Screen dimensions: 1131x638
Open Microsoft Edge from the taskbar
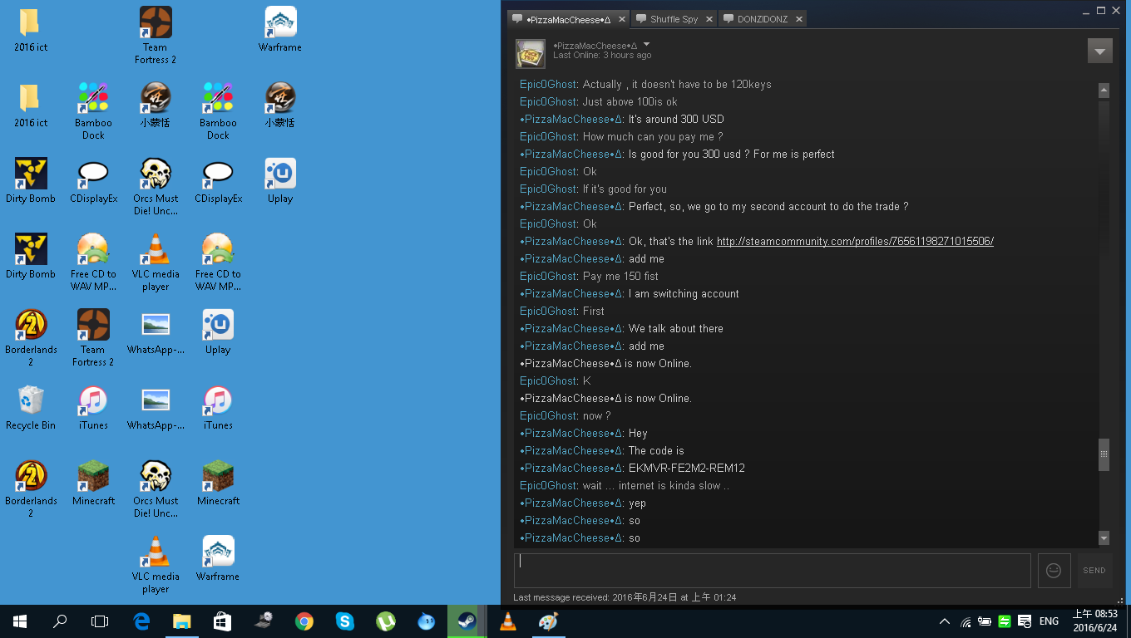141,621
